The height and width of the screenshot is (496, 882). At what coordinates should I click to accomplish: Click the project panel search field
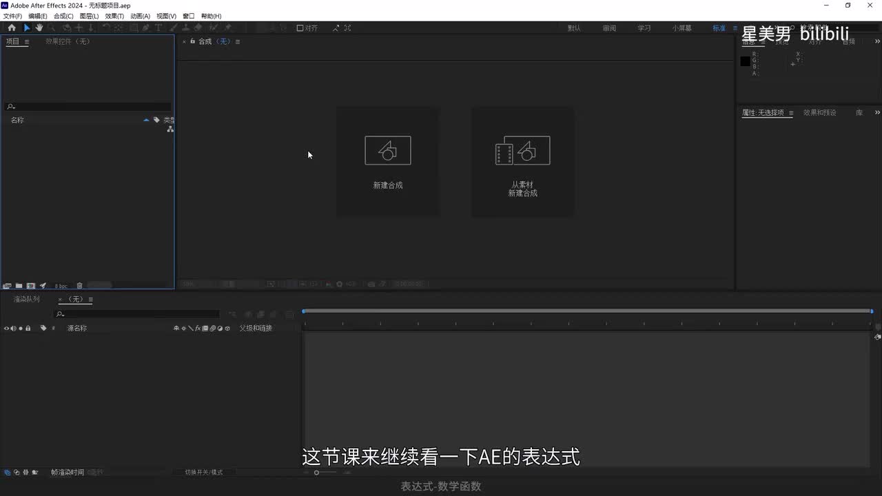(x=88, y=107)
